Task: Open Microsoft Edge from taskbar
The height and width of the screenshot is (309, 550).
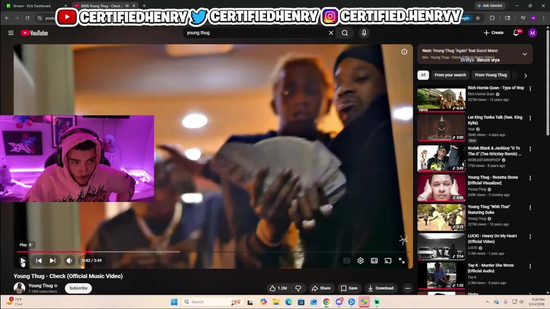Action: (288, 302)
